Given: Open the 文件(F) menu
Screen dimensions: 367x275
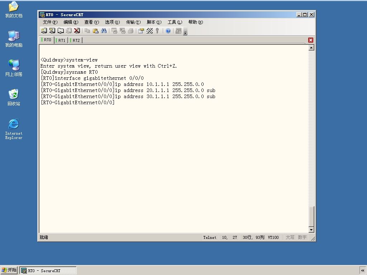Looking at the screenshot, I should pyautogui.click(x=50, y=22).
